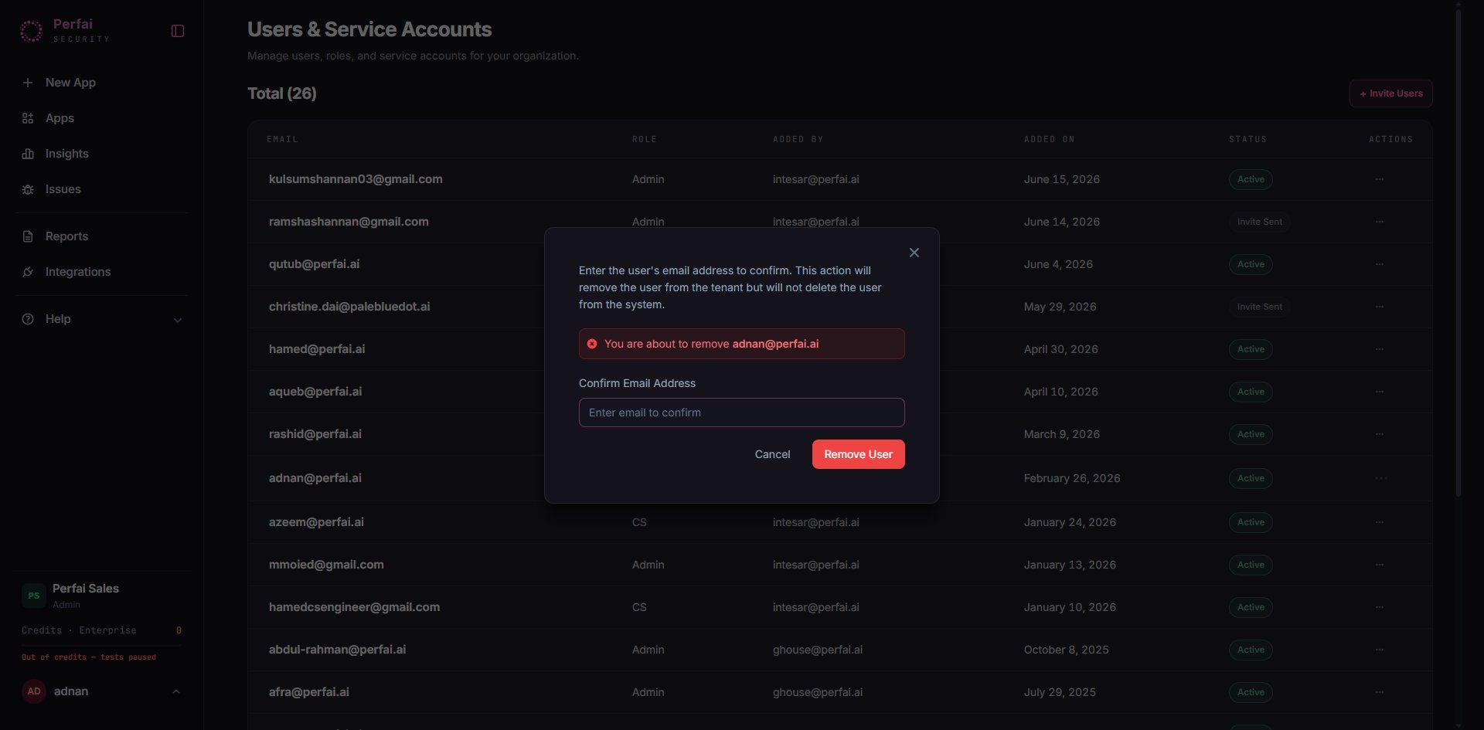The height and width of the screenshot is (730, 1484).
Task: Click the date February 26, 2026
Action: pos(1071,478)
